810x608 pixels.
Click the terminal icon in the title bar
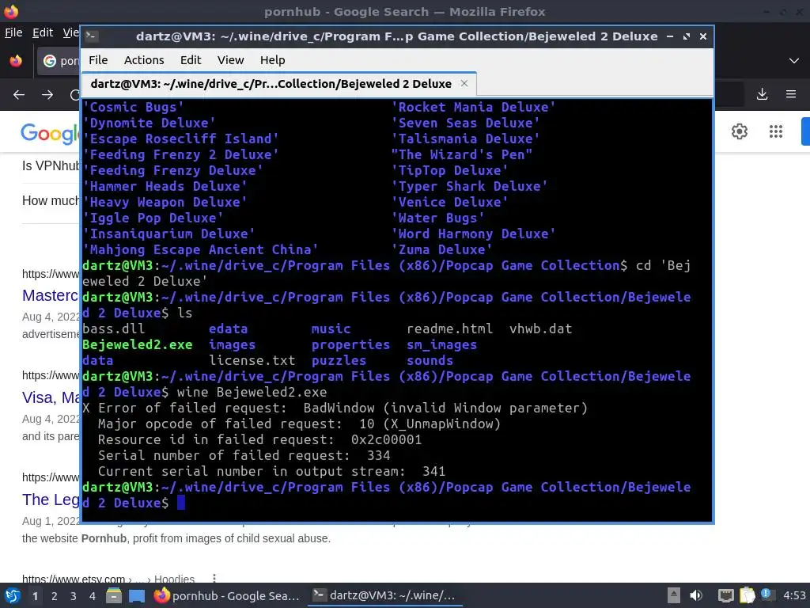pos(92,36)
